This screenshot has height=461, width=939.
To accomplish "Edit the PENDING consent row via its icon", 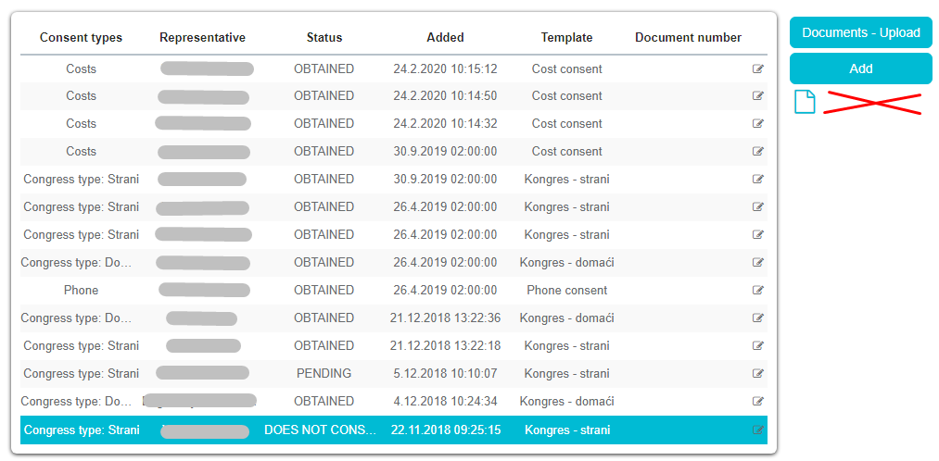I will coord(758,374).
